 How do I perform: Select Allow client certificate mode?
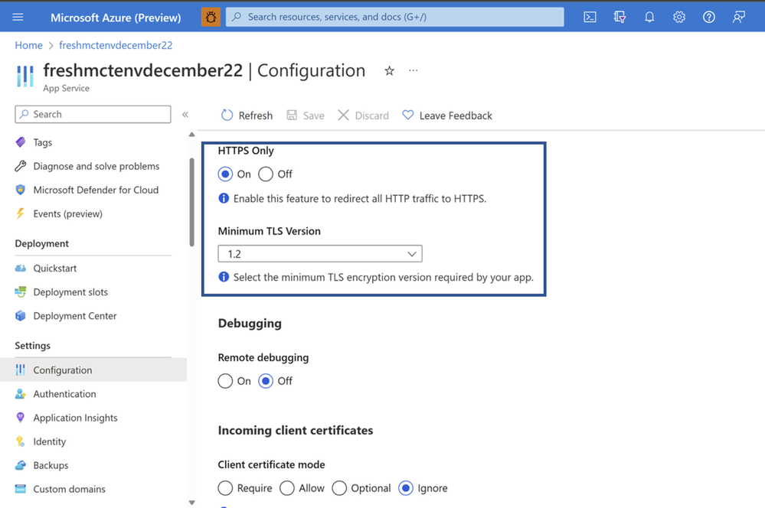click(287, 488)
